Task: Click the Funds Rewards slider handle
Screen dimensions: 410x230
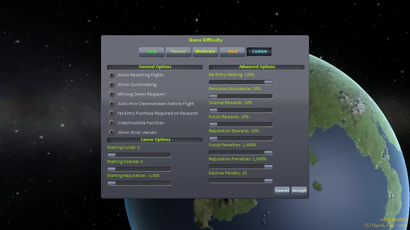Action: [213, 125]
